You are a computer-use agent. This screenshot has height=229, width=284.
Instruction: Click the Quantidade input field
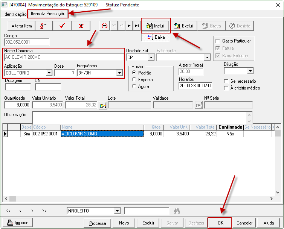(17, 105)
